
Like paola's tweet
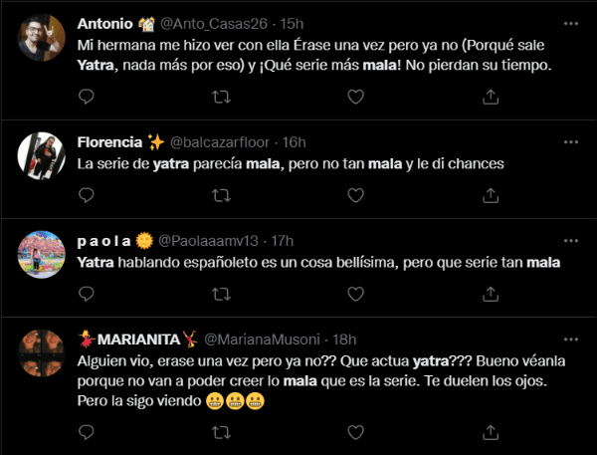tap(356, 295)
